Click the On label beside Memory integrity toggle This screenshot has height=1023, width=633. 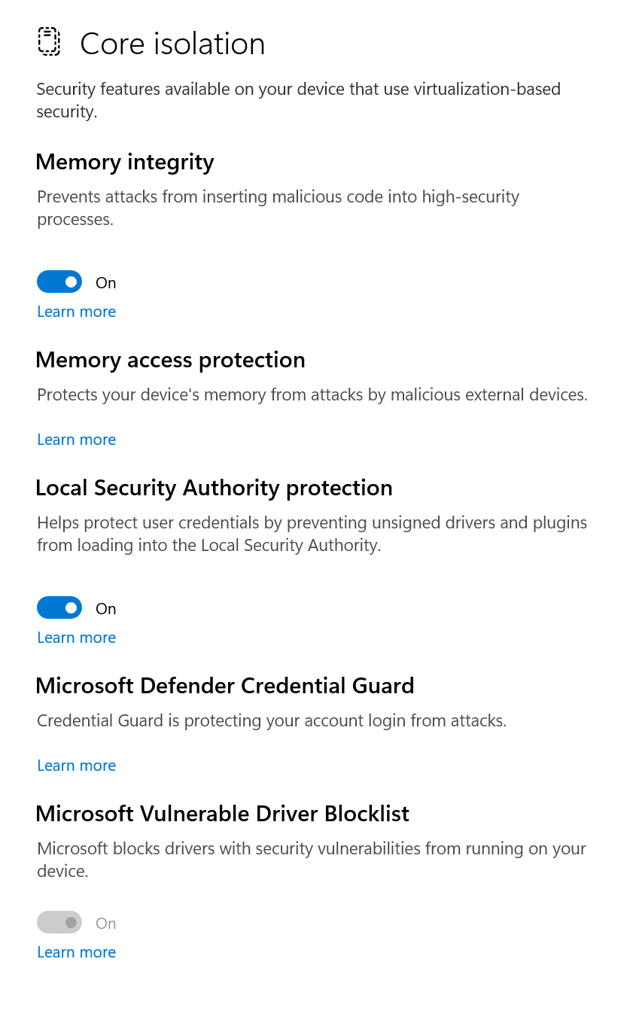pyautogui.click(x=106, y=283)
